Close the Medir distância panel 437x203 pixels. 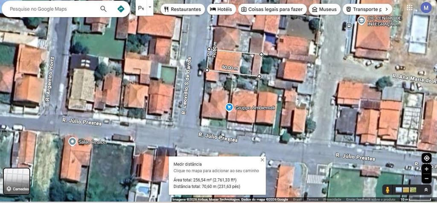coord(262,160)
